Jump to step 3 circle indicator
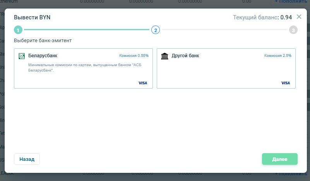 (293, 30)
